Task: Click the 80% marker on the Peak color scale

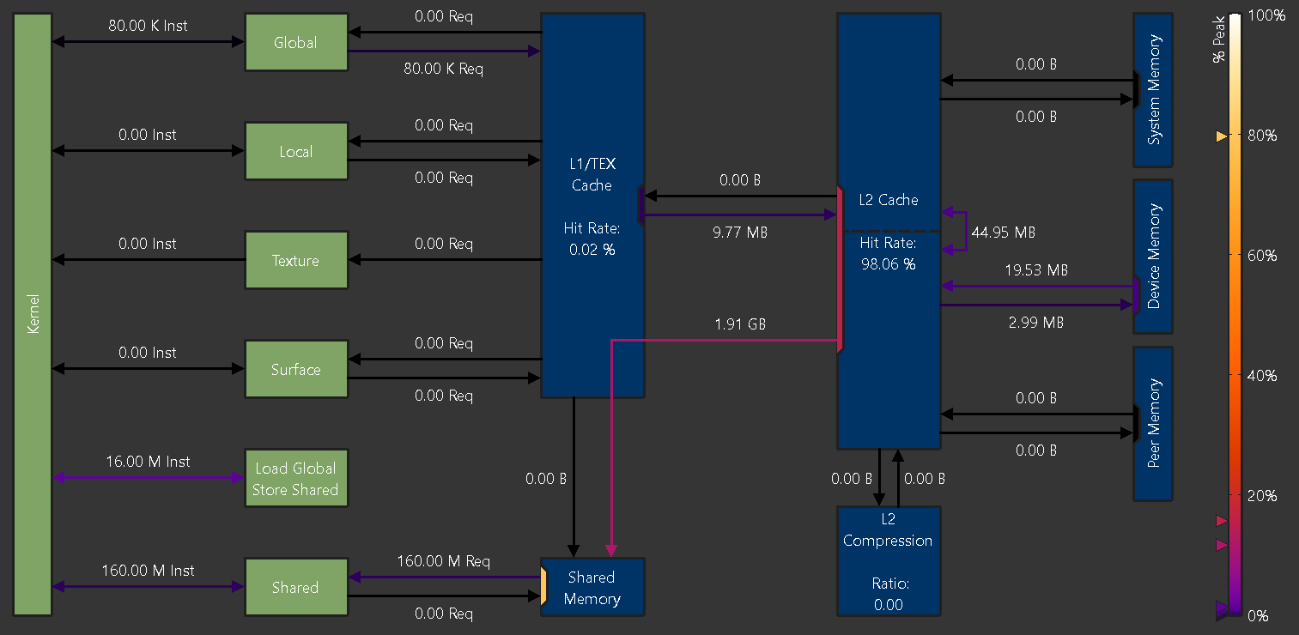Action: pyautogui.click(x=1221, y=135)
